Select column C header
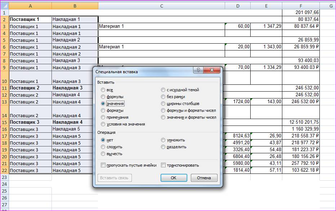This screenshot has width=336, height=211. [x=161, y=6]
